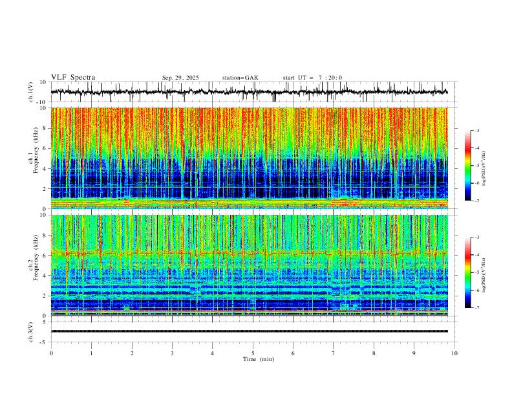The width and height of the screenshot is (512, 396).
Task: Click the "-3" label on the ch.1 color bar
Action: click(x=477, y=130)
